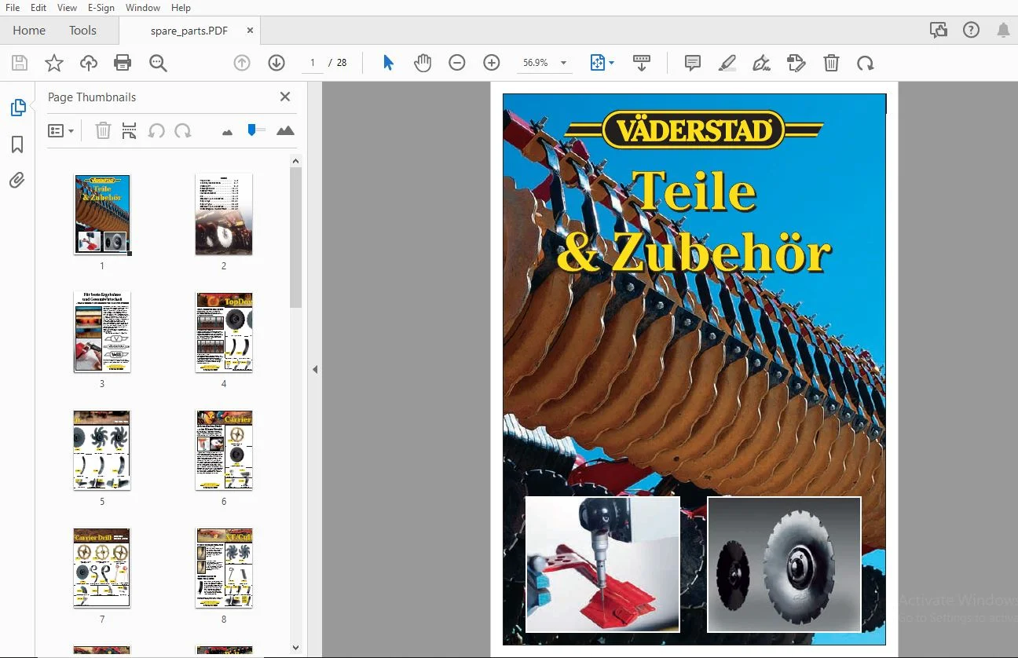Open the share/chat icon at top right
Image resolution: width=1018 pixels, height=658 pixels.
pyautogui.click(x=938, y=31)
